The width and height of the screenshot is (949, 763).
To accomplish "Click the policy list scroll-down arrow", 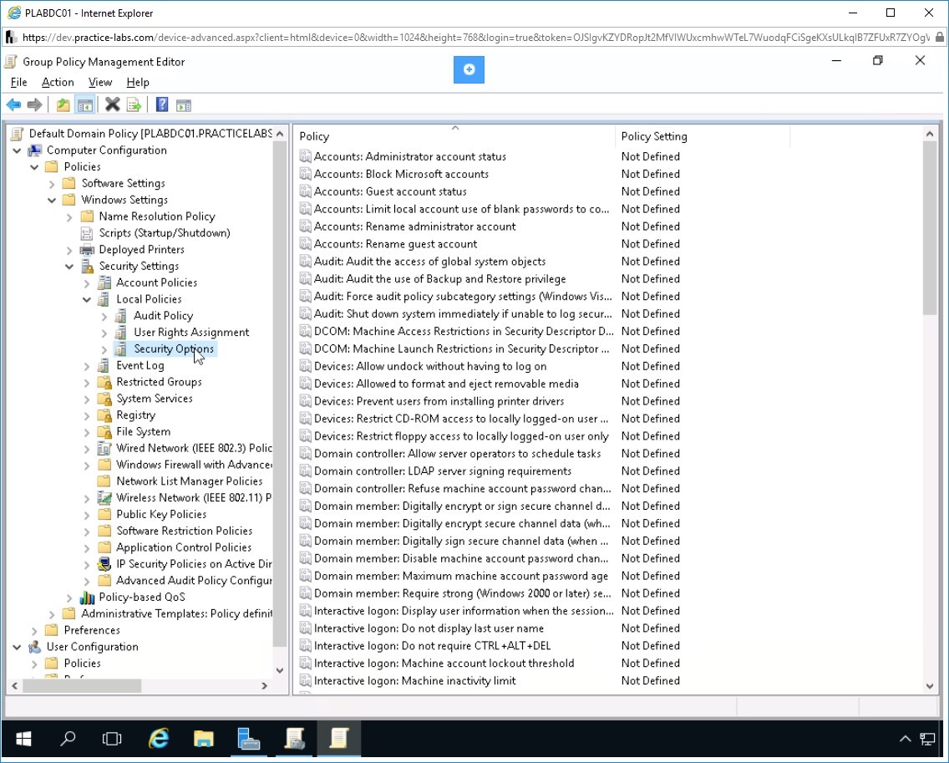I will pos(930,686).
